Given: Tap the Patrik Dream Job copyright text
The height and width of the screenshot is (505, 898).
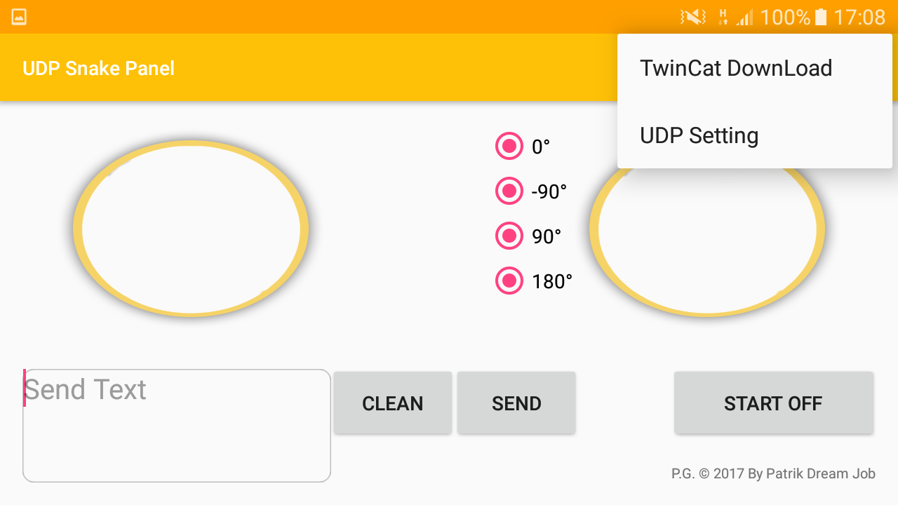Looking at the screenshot, I should click(x=773, y=473).
